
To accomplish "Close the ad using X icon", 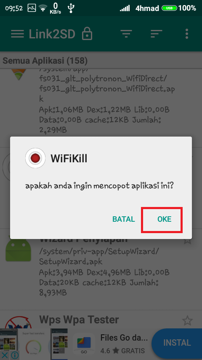I will (5, 356).
